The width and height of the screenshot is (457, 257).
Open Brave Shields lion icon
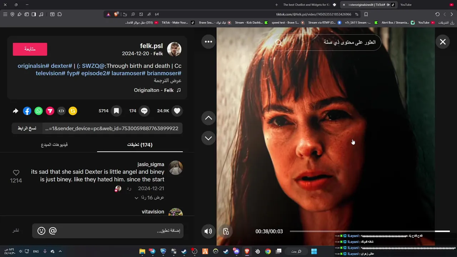click(x=116, y=14)
